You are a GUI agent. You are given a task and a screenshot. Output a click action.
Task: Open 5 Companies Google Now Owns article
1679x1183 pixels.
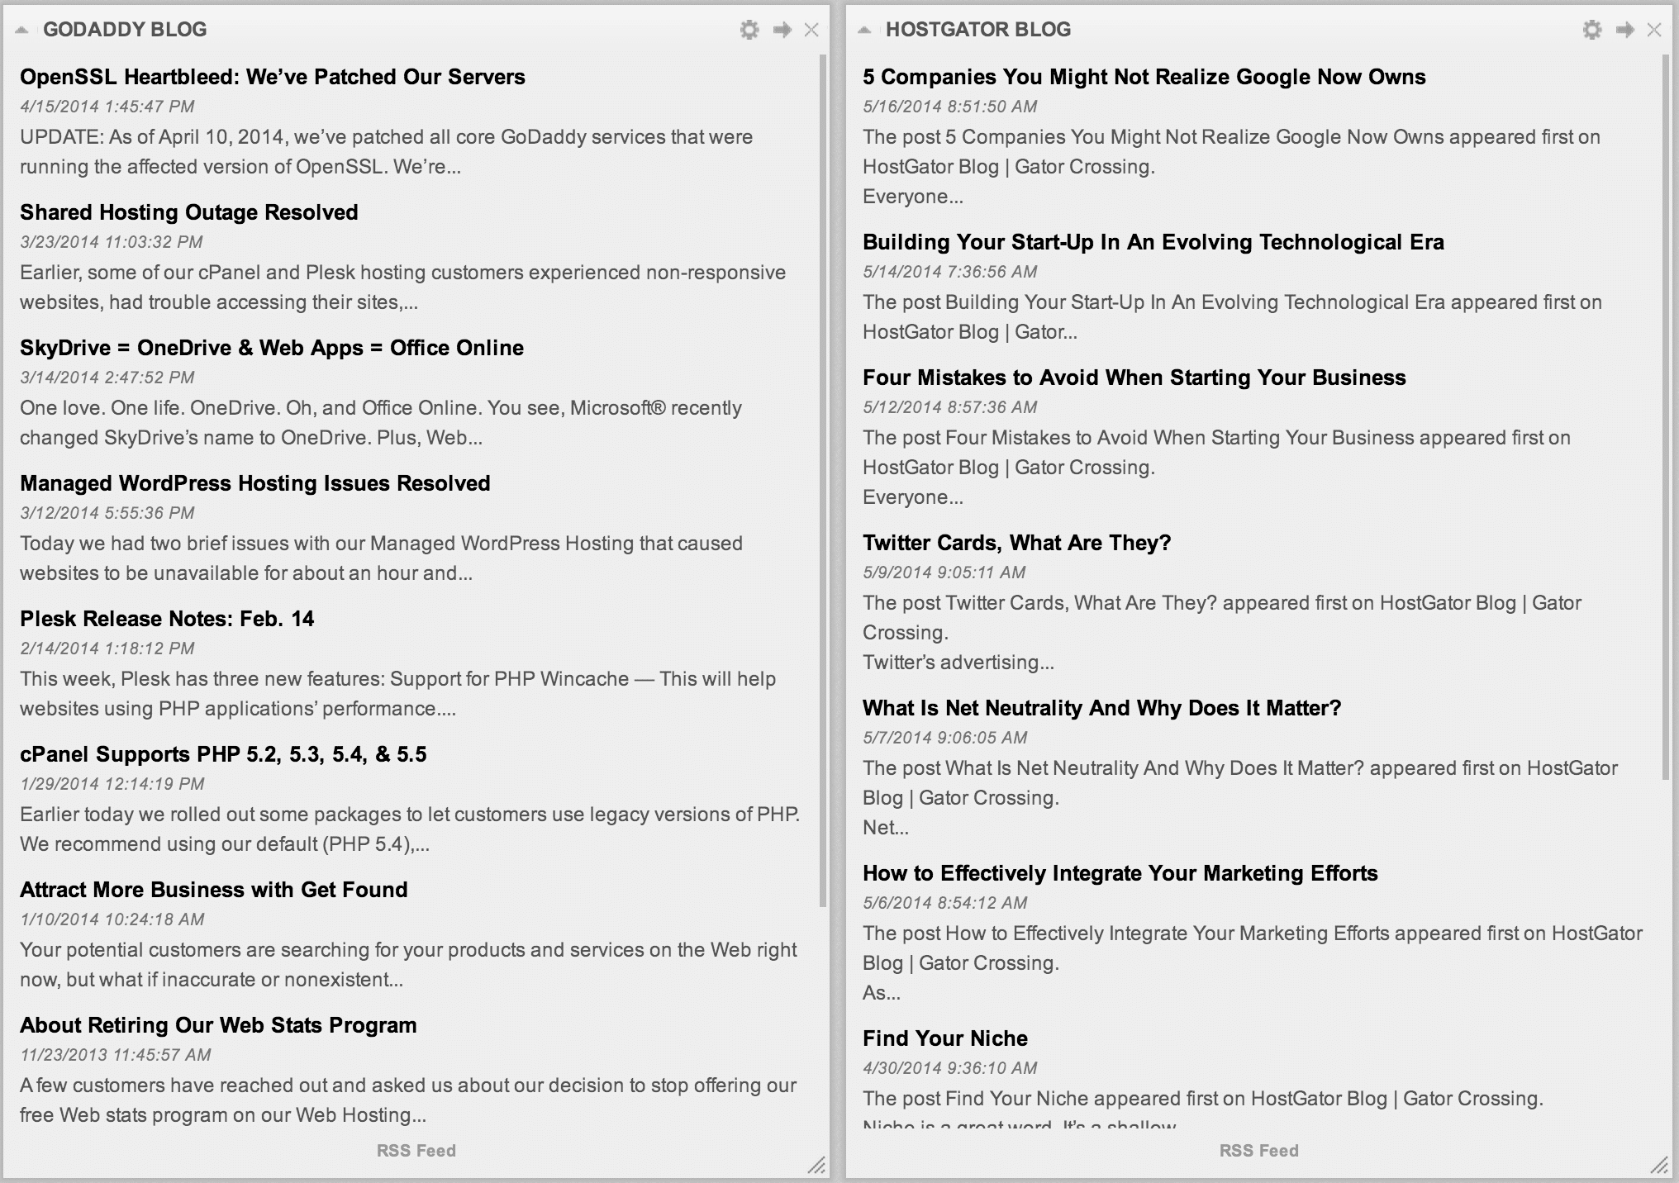tap(1144, 77)
